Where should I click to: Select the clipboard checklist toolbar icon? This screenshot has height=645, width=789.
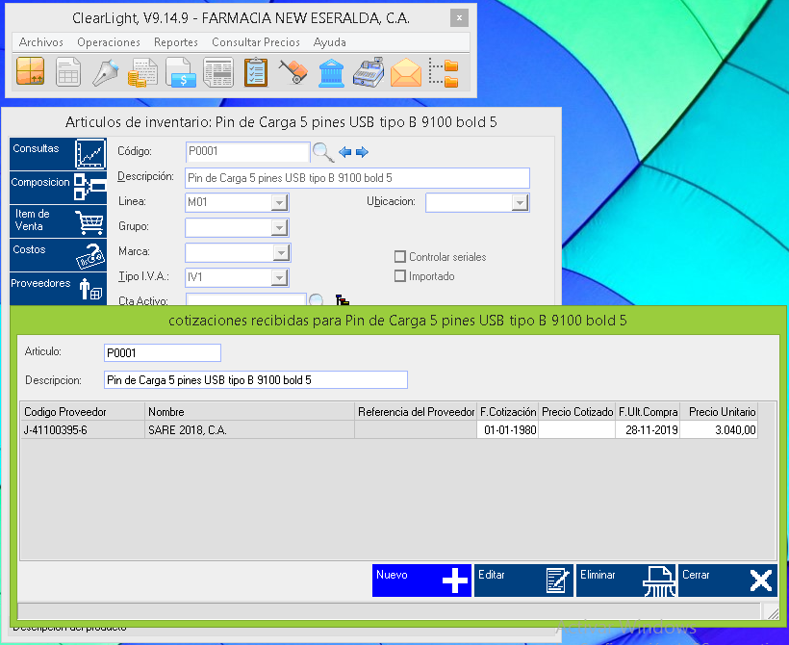256,72
